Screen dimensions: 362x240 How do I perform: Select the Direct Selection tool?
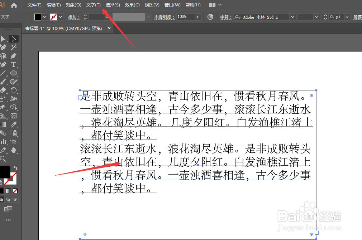click(x=13, y=39)
